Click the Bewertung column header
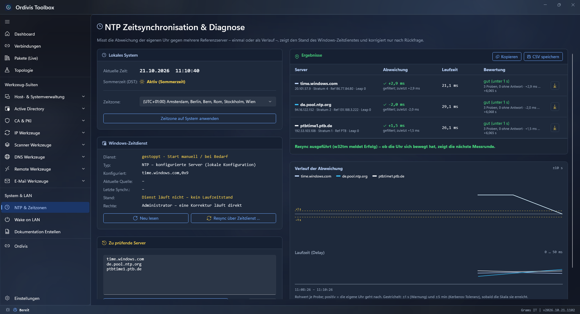580x314 pixels. click(x=494, y=69)
